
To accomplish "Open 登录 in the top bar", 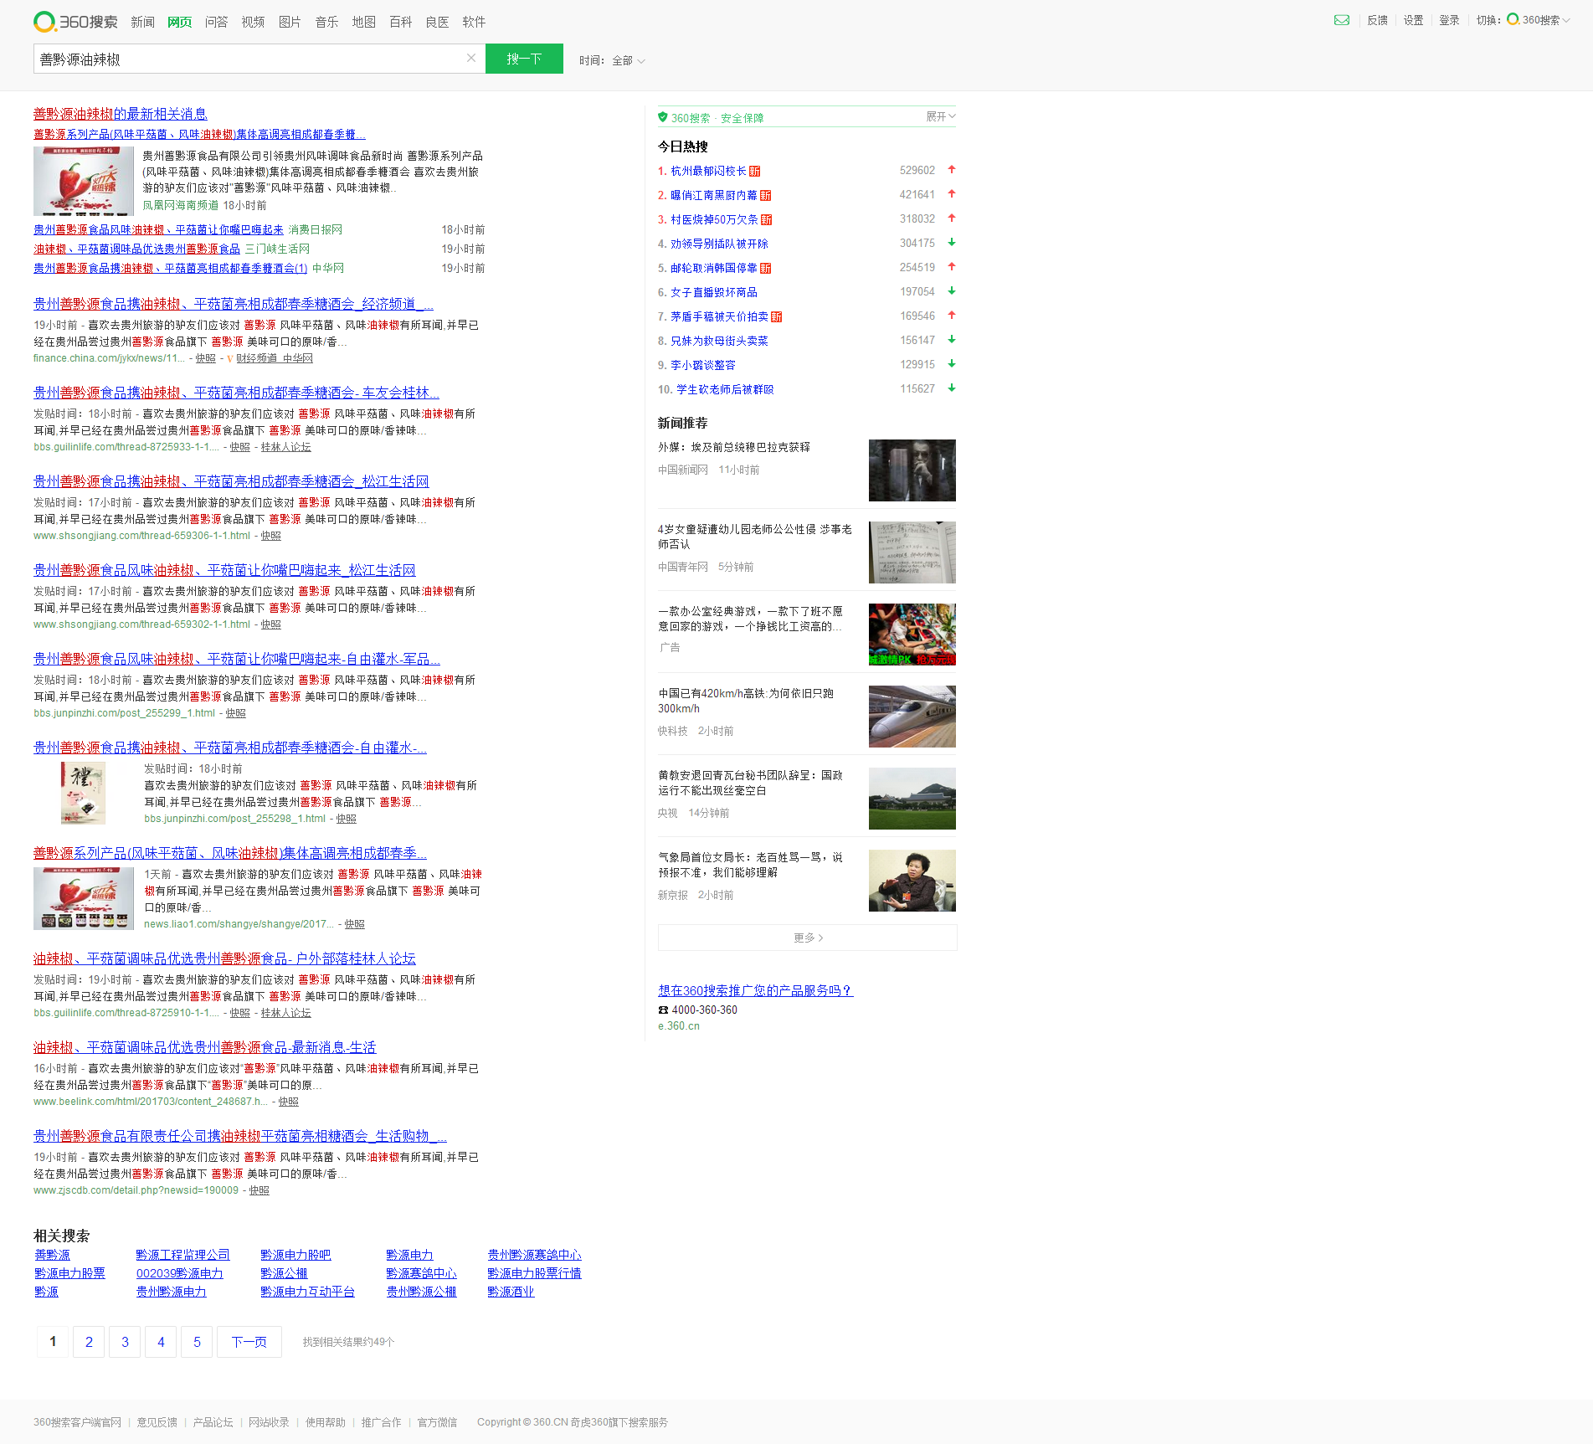I will [1449, 20].
